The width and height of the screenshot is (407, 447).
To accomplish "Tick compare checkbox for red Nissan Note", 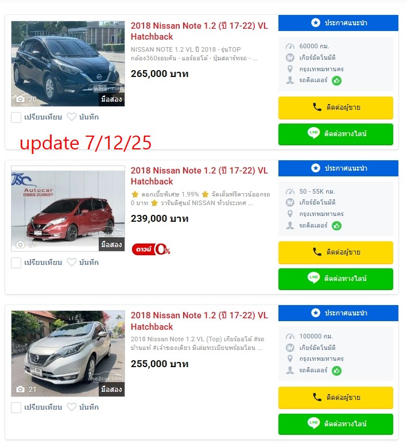I will pyautogui.click(x=16, y=263).
